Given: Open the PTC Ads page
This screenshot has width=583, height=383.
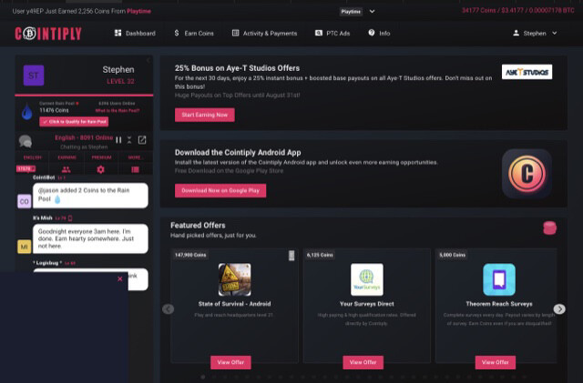Looking at the screenshot, I should coord(332,33).
